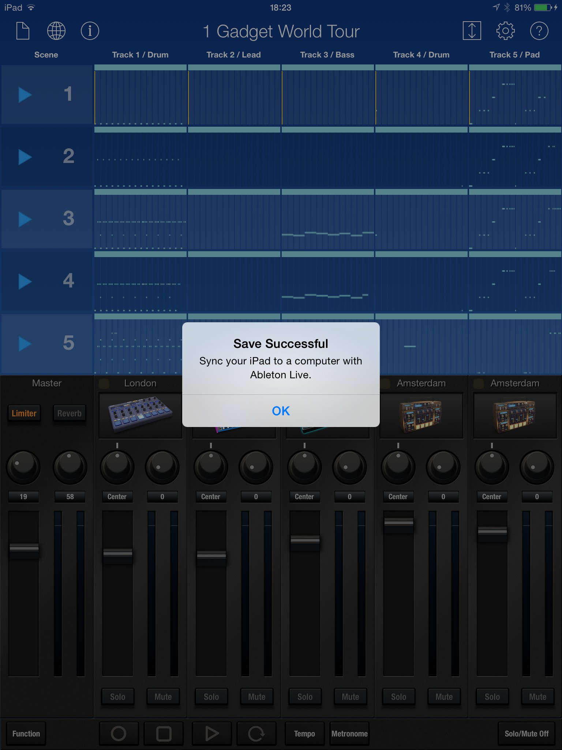Toggle the loop button
The height and width of the screenshot is (750, 562).
[256, 734]
